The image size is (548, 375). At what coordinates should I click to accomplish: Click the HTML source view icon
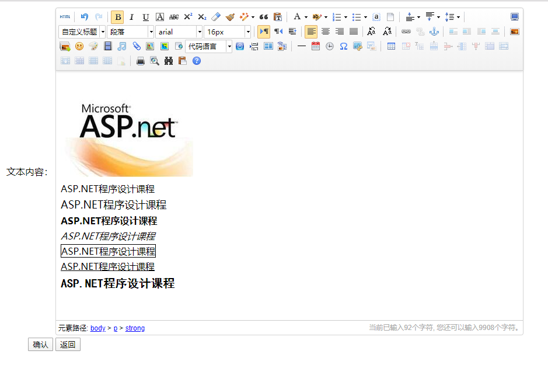(x=65, y=17)
